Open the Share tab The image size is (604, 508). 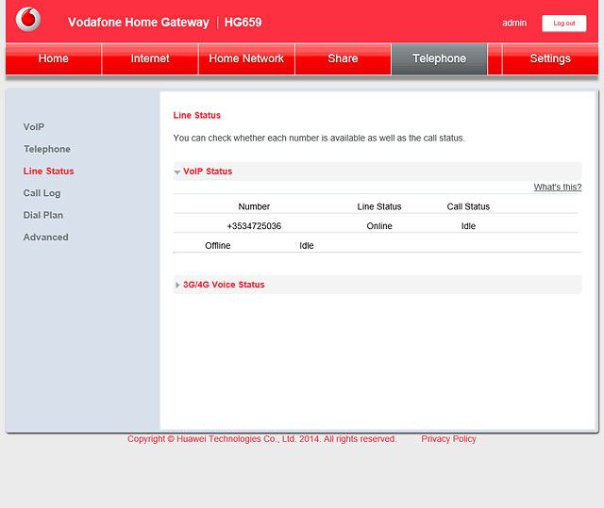click(343, 58)
